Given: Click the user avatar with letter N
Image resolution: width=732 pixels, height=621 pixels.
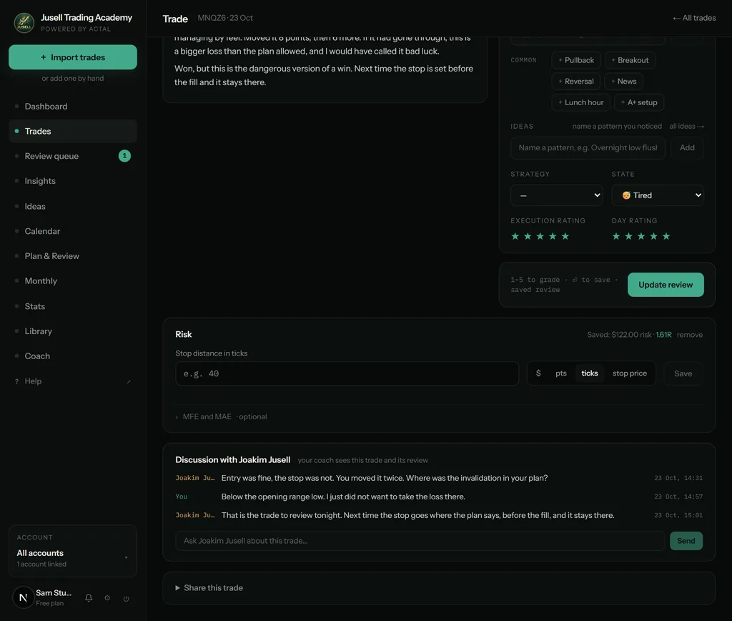Looking at the screenshot, I should (23, 597).
